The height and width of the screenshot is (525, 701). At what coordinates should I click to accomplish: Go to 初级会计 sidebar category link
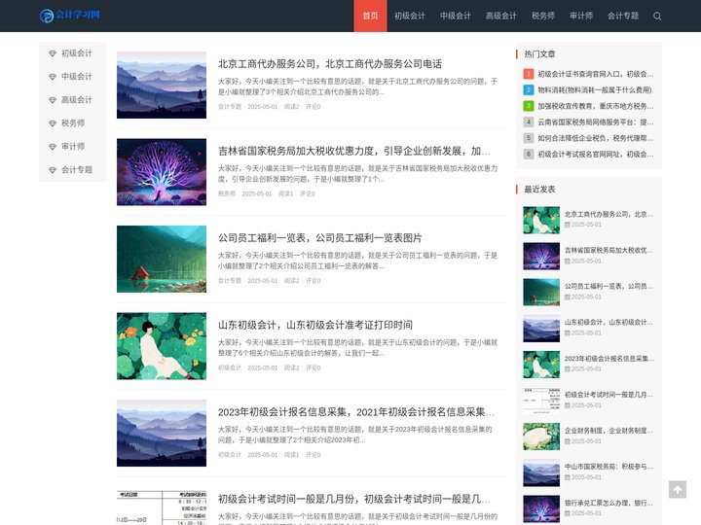point(77,53)
